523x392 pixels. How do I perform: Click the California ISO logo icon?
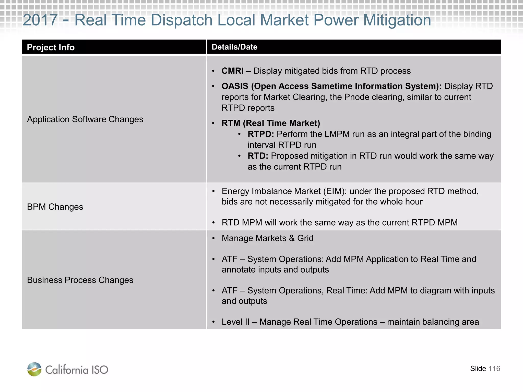34,369
